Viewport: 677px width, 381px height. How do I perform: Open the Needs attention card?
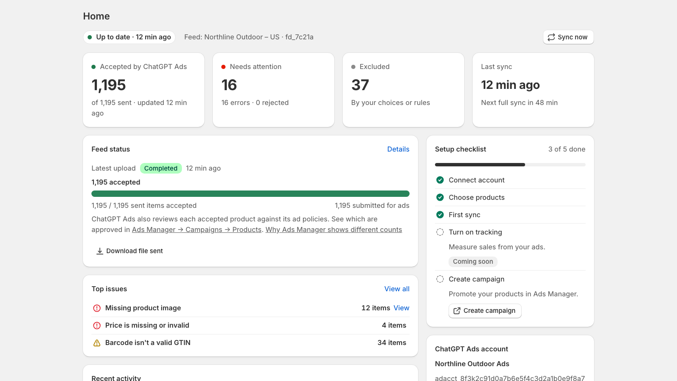click(274, 90)
